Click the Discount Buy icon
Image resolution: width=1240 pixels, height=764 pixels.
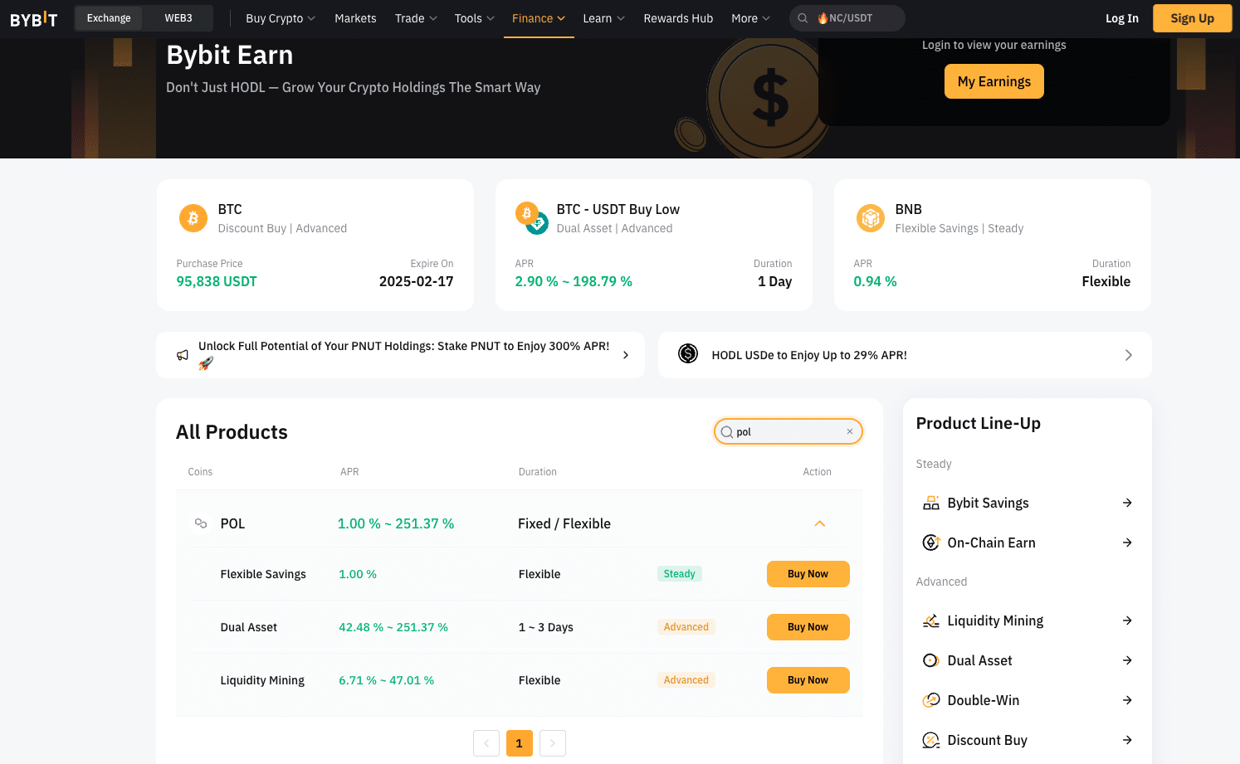pos(931,740)
